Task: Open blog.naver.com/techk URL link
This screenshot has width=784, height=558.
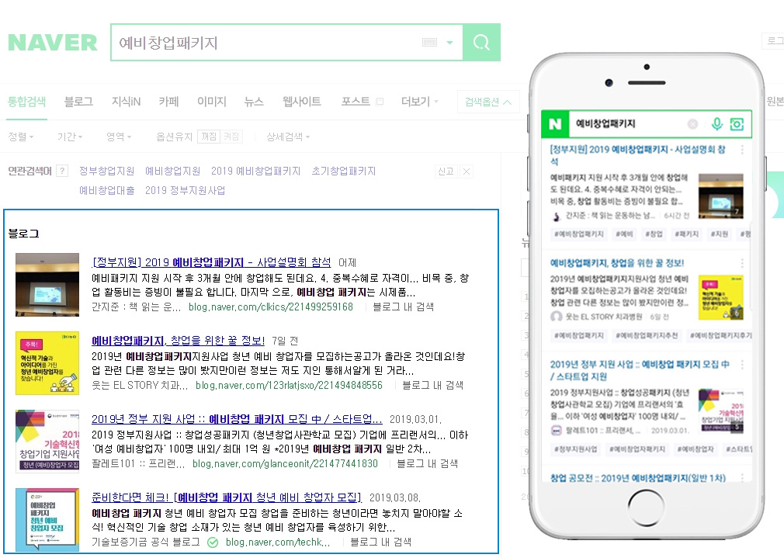Action: (x=277, y=542)
